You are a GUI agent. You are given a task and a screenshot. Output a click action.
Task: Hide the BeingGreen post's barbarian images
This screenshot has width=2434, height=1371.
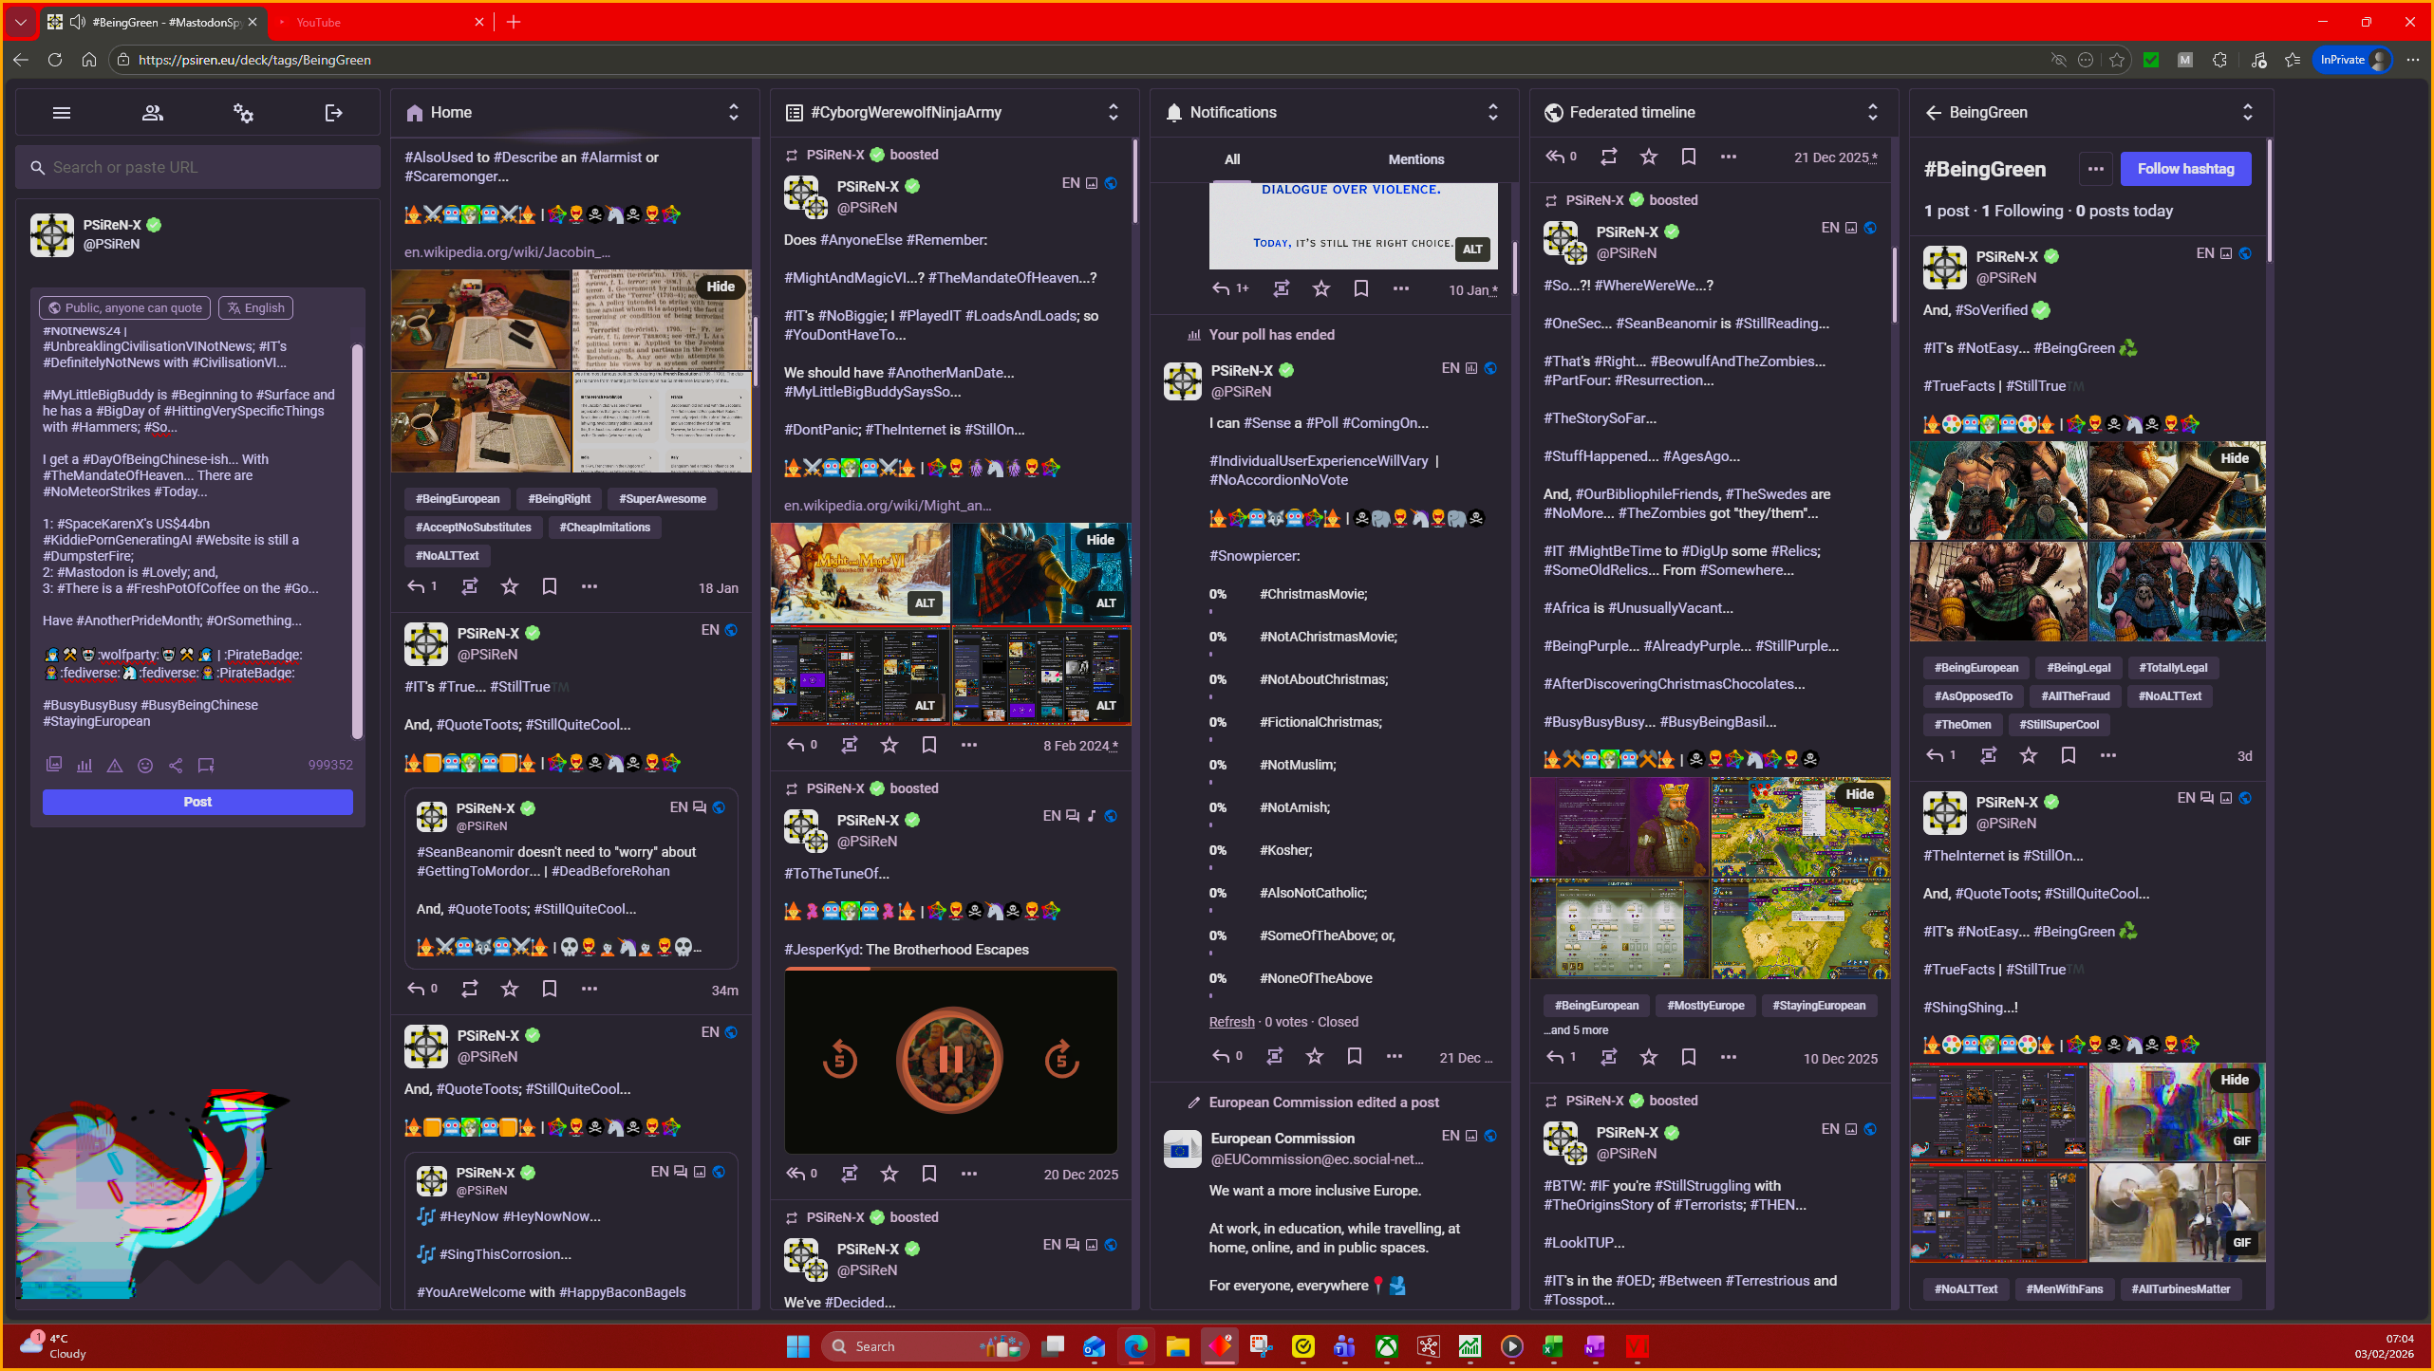pos(2234,458)
